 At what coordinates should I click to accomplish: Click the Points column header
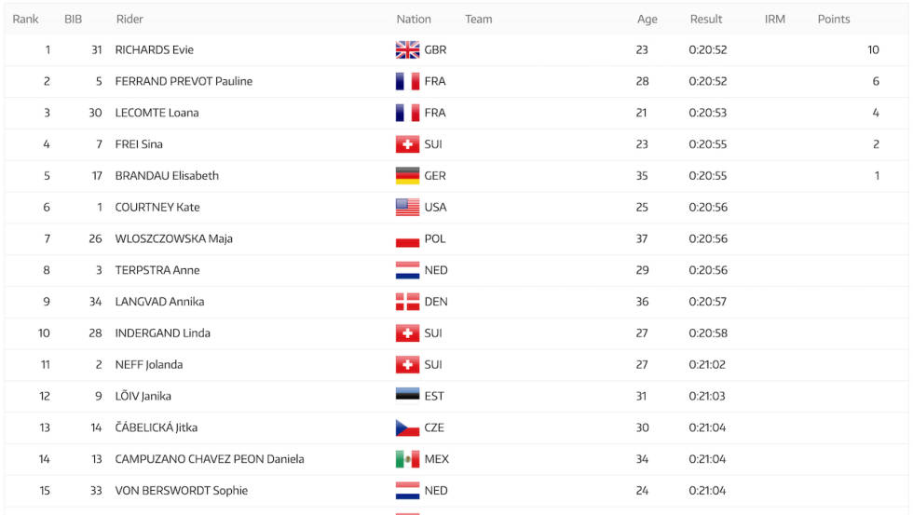[833, 20]
